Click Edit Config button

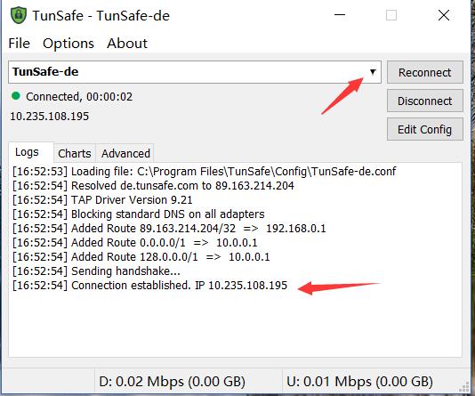pos(424,129)
